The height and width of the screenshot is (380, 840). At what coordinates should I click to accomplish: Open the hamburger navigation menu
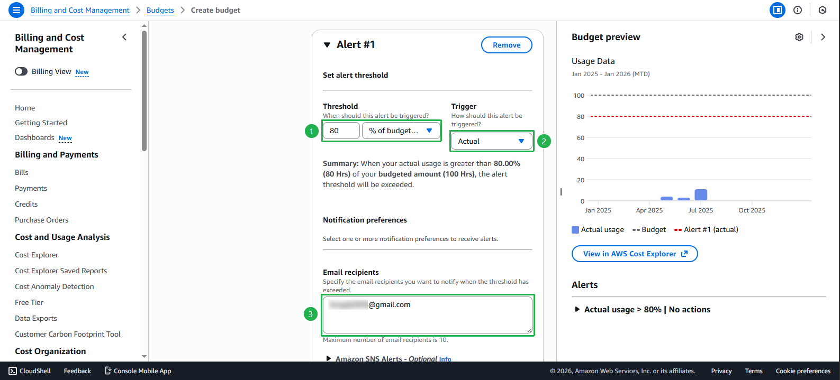[x=16, y=10]
